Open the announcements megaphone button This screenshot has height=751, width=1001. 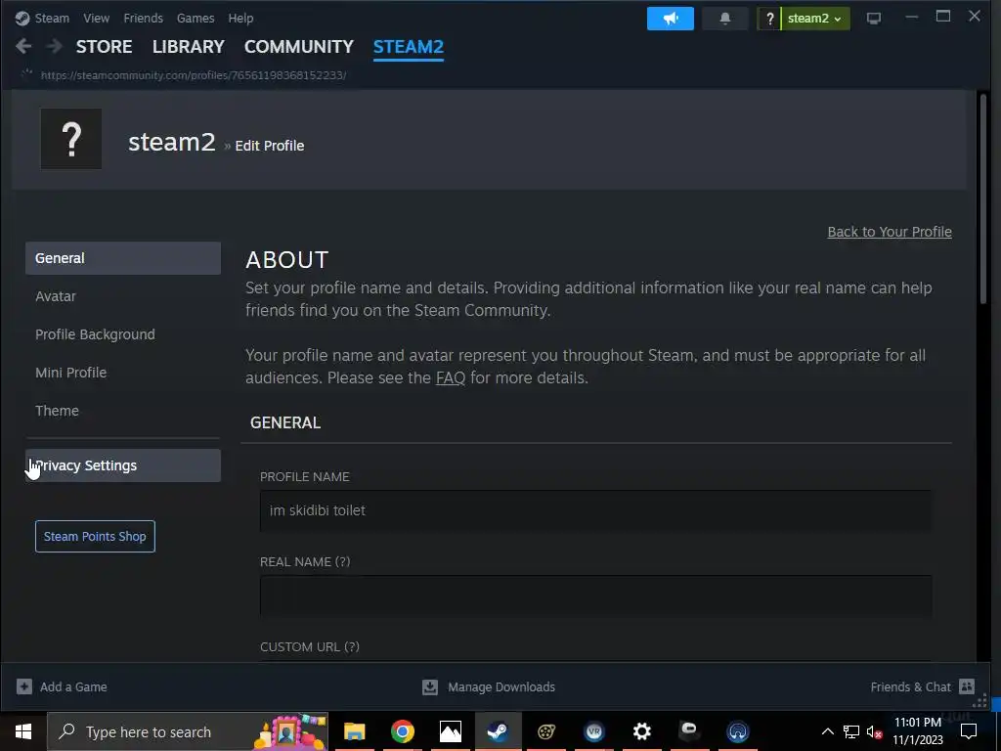pos(671,18)
